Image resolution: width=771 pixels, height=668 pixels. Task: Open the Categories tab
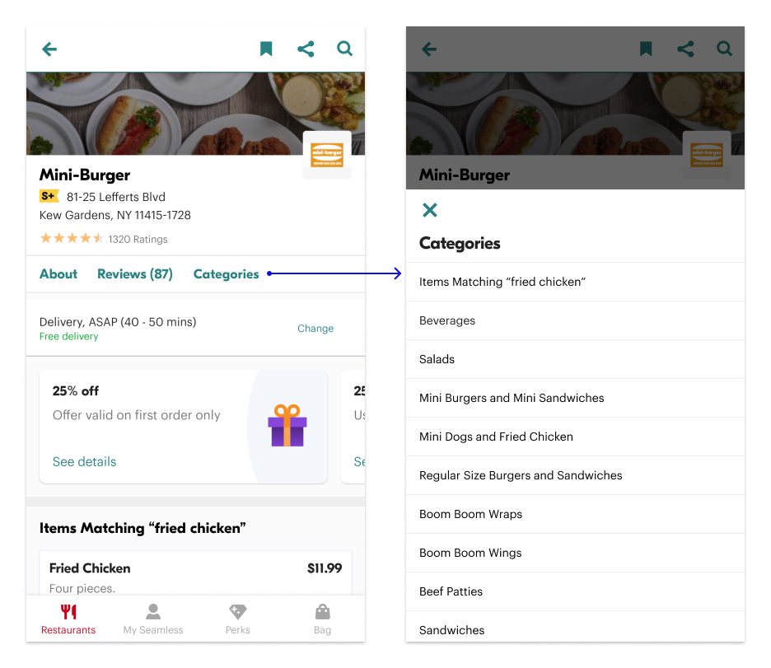tap(227, 273)
